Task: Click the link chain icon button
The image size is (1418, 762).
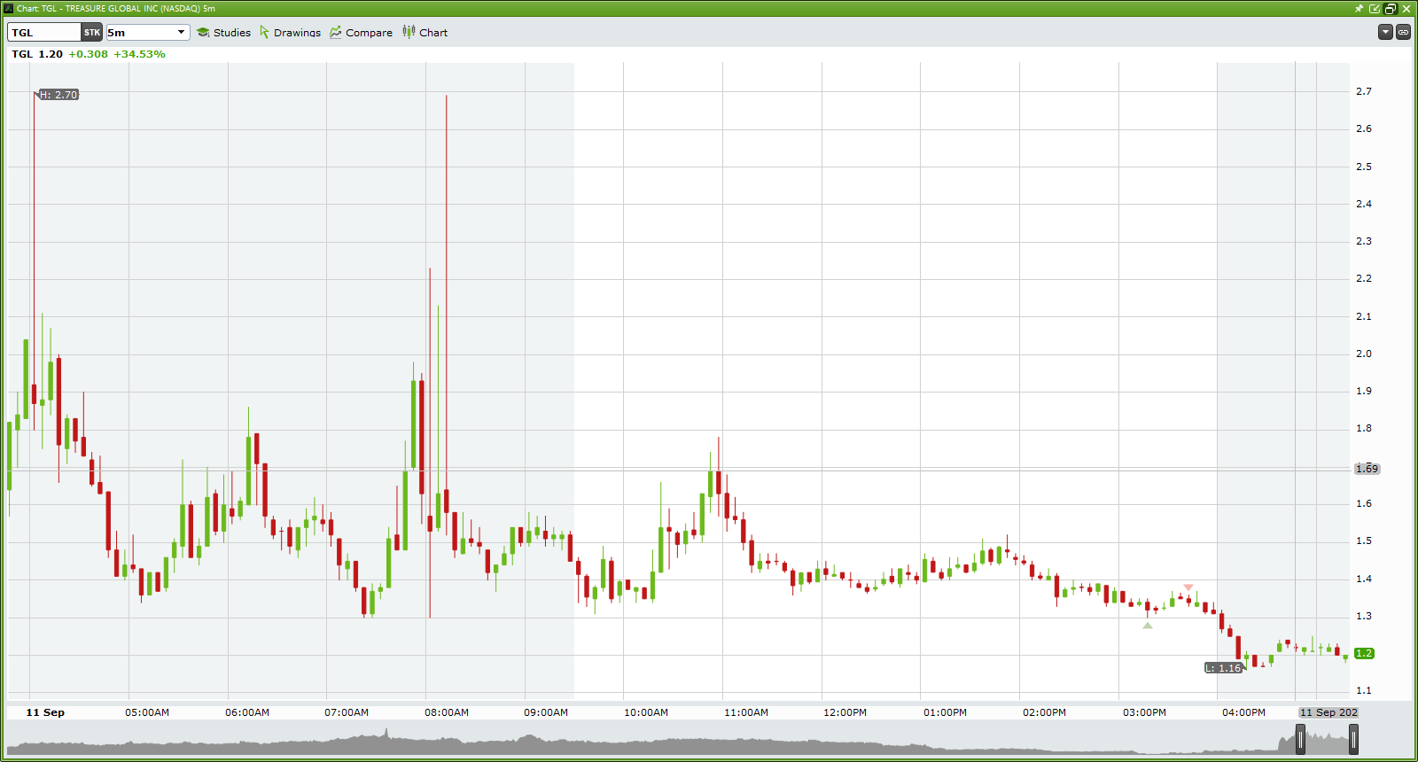Action: [x=1403, y=32]
